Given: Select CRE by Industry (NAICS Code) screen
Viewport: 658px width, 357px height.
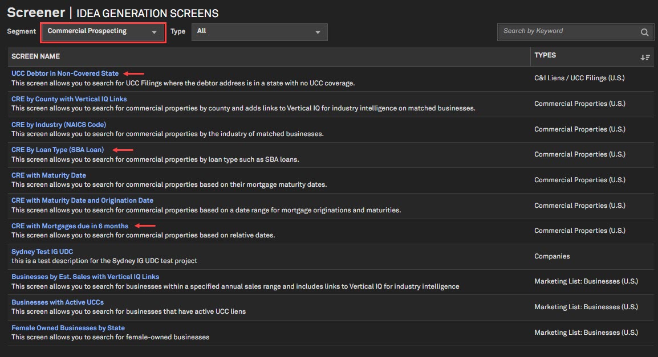Looking at the screenshot, I should (x=59, y=125).
